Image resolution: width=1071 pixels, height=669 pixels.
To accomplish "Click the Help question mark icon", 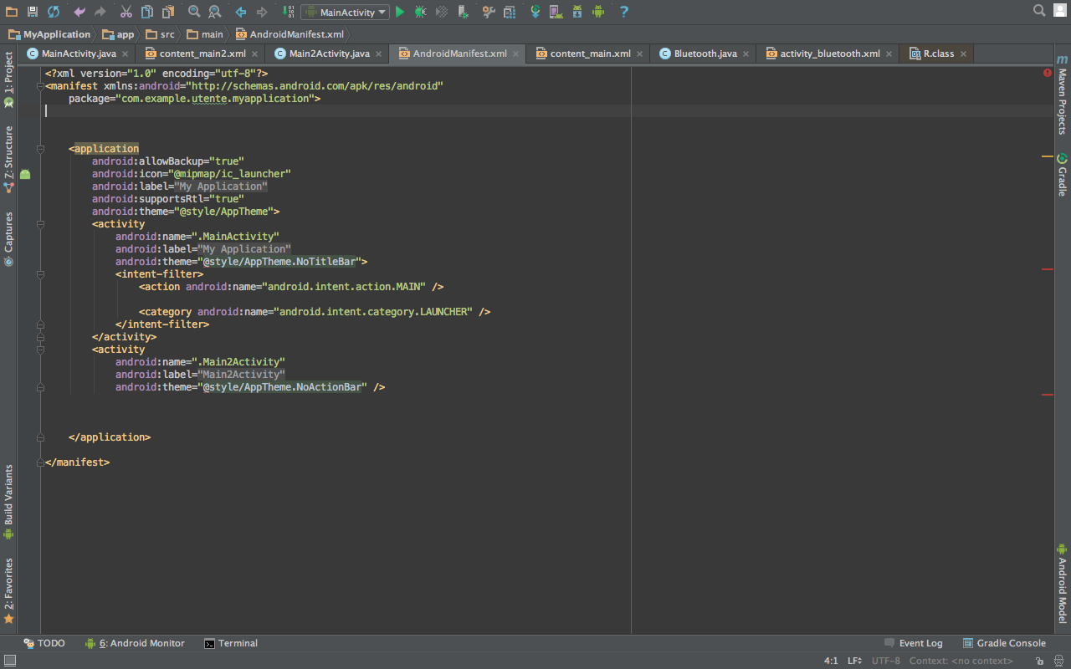I will point(624,12).
